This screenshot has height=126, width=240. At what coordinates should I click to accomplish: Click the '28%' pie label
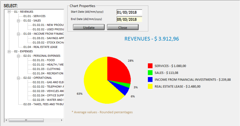tap(131, 61)
